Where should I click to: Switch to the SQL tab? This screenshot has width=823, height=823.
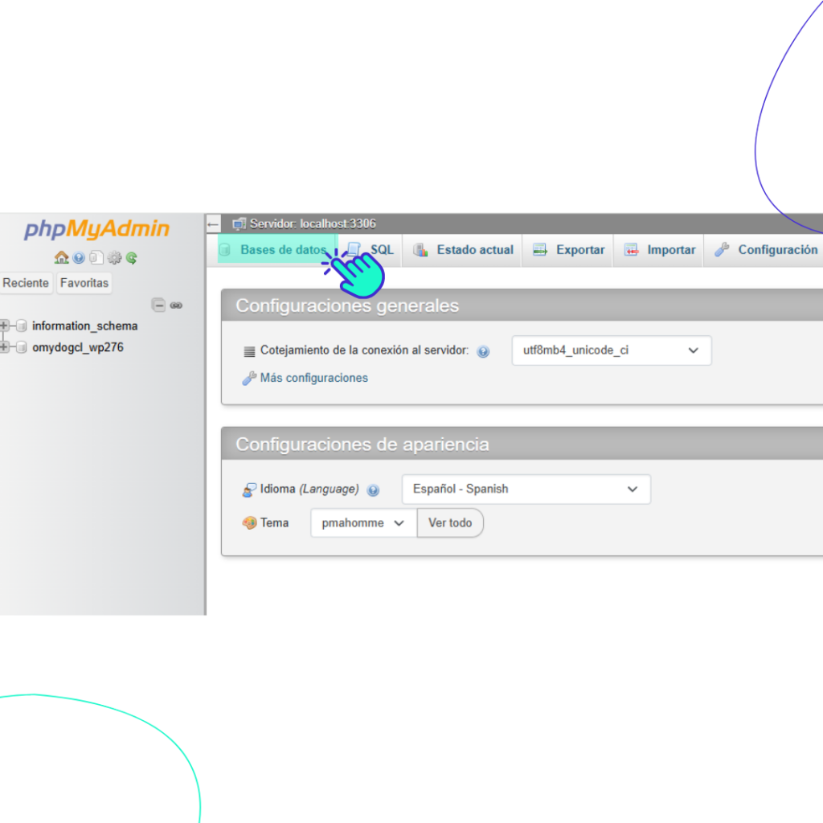pos(371,250)
